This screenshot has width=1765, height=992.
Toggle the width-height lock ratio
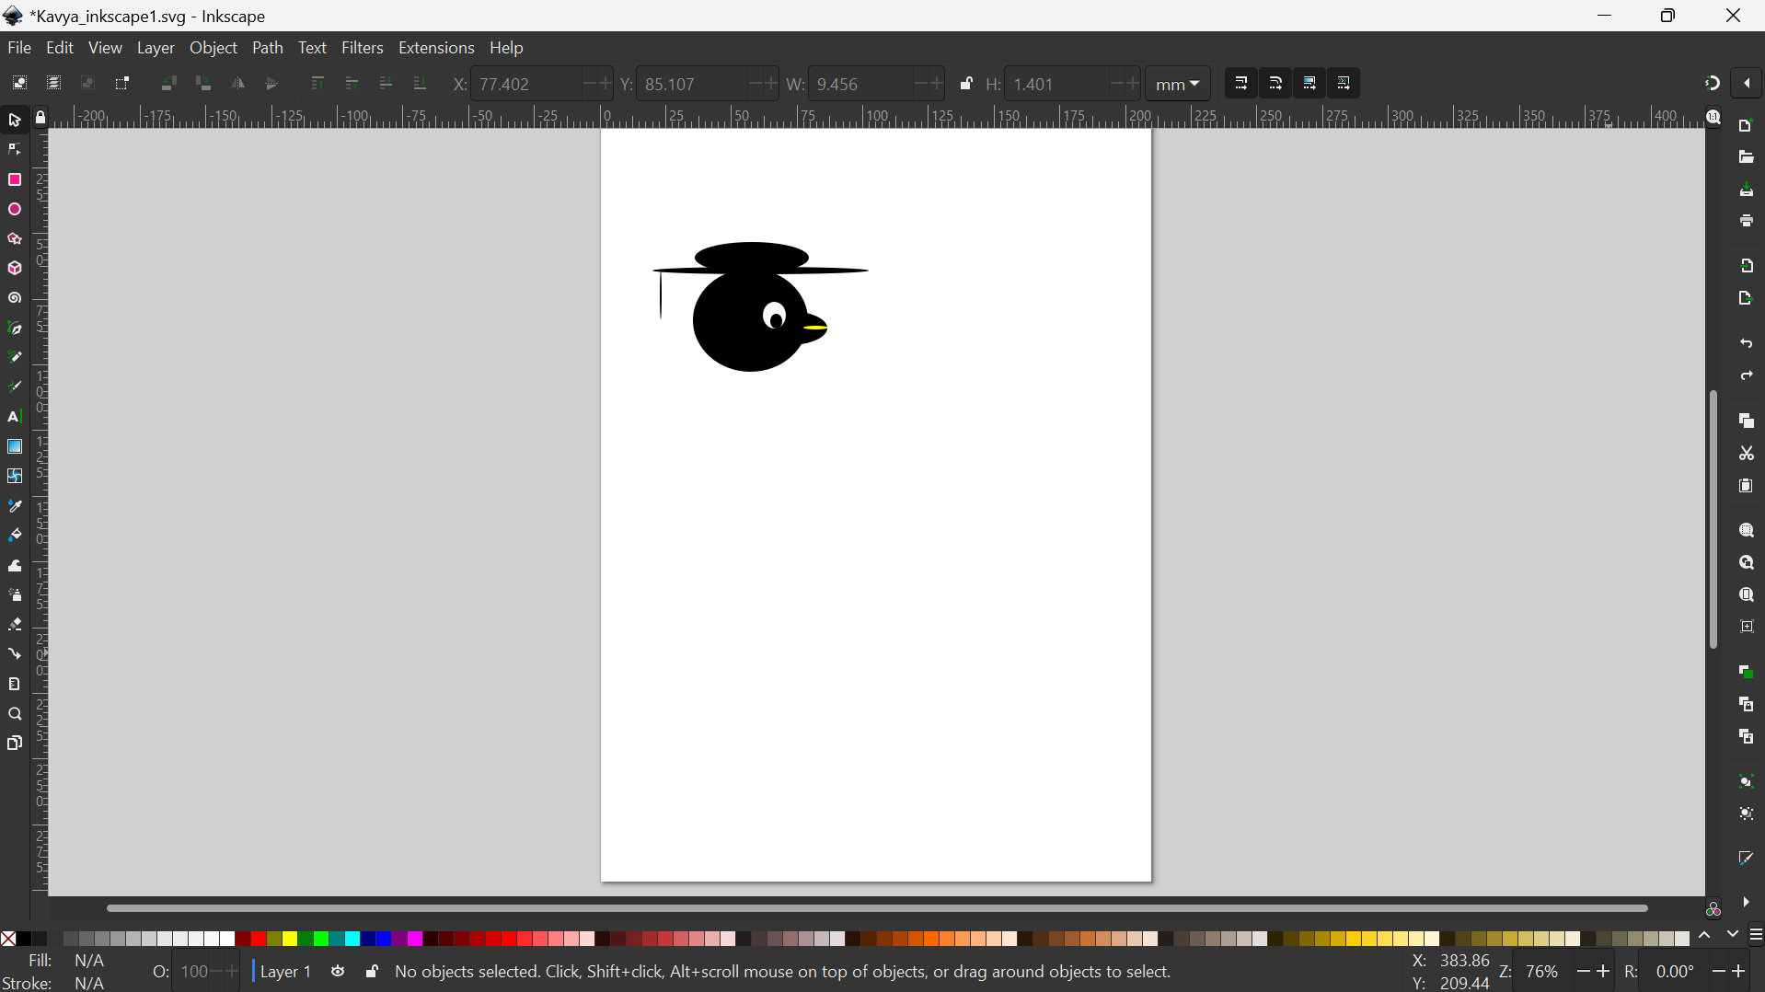pos(966,84)
